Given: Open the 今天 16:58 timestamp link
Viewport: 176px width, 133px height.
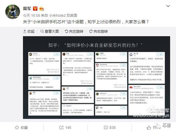Looking at the screenshot, I should pos(31,16).
